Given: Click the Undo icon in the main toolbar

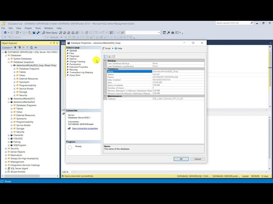Looking at the screenshot, I should [x=96, y=33].
